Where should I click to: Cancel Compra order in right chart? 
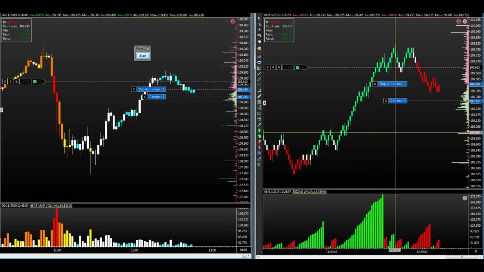tap(386, 100)
